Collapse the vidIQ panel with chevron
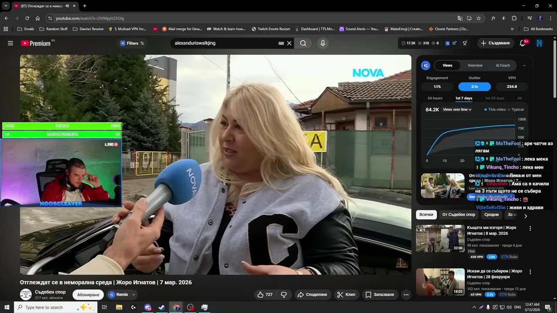Screen dimensions: 557x313 [x=524, y=65]
